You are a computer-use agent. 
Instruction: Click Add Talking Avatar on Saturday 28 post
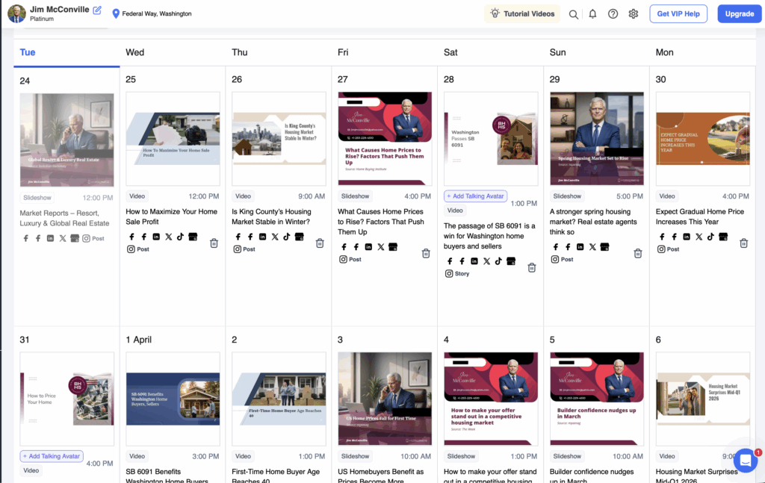point(476,196)
